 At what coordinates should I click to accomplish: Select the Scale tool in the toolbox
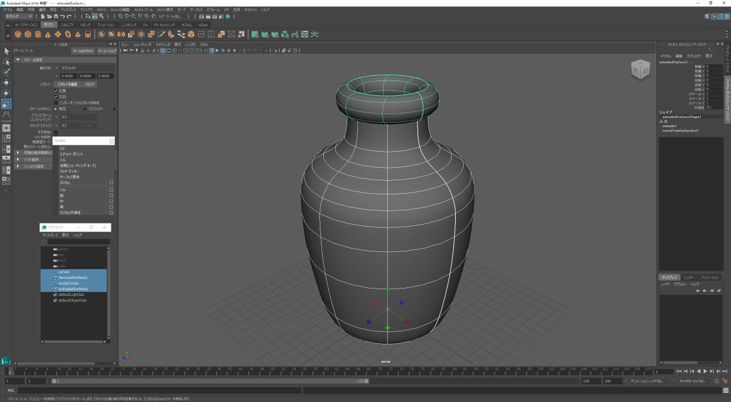click(x=6, y=104)
